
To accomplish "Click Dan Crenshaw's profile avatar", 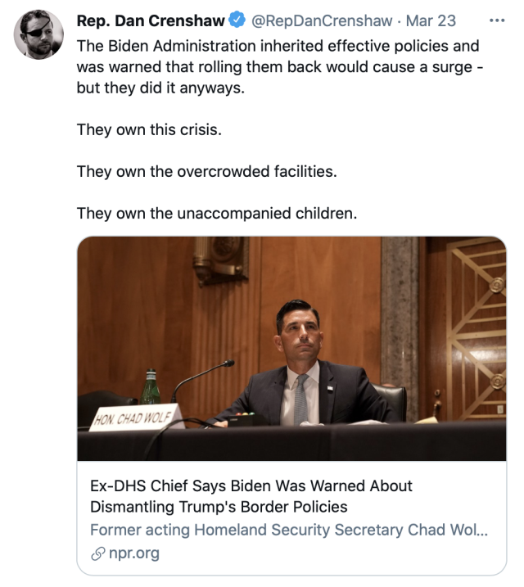I will tap(38, 34).
